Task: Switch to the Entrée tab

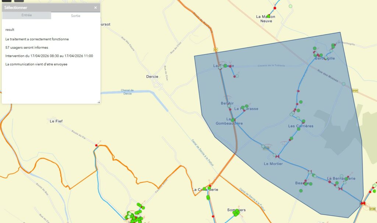Action: tap(27, 15)
